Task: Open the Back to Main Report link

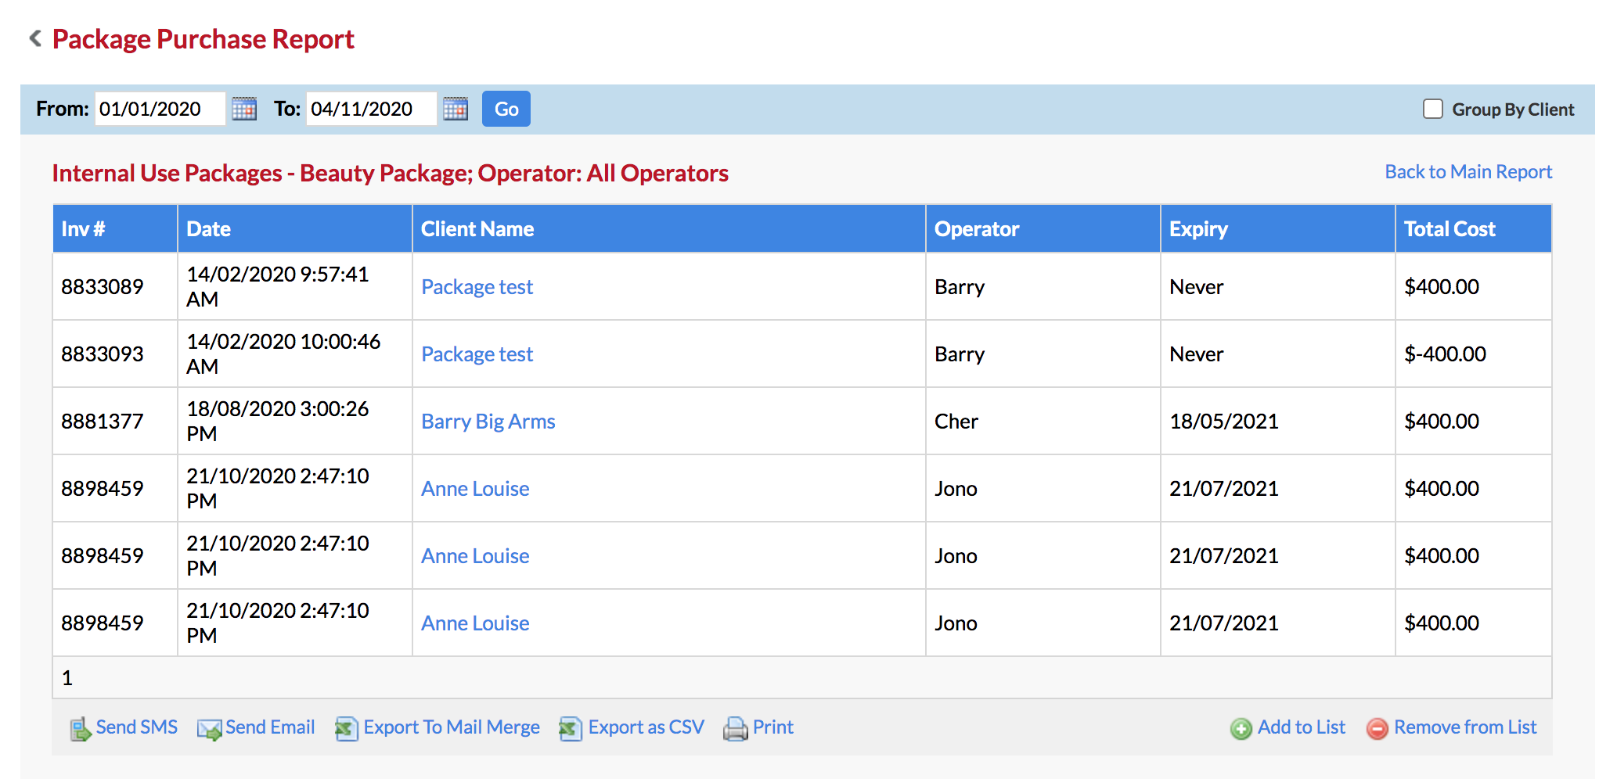Action: 1468,172
